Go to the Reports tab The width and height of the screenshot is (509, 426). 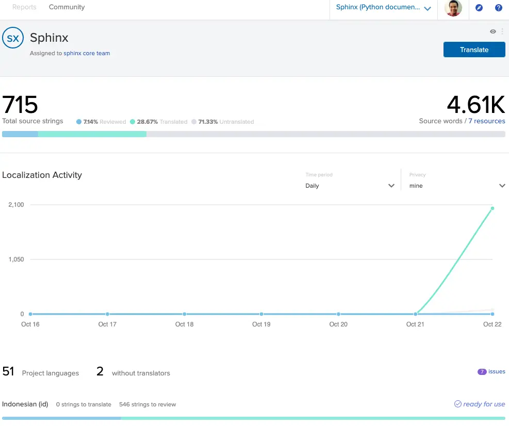click(24, 7)
